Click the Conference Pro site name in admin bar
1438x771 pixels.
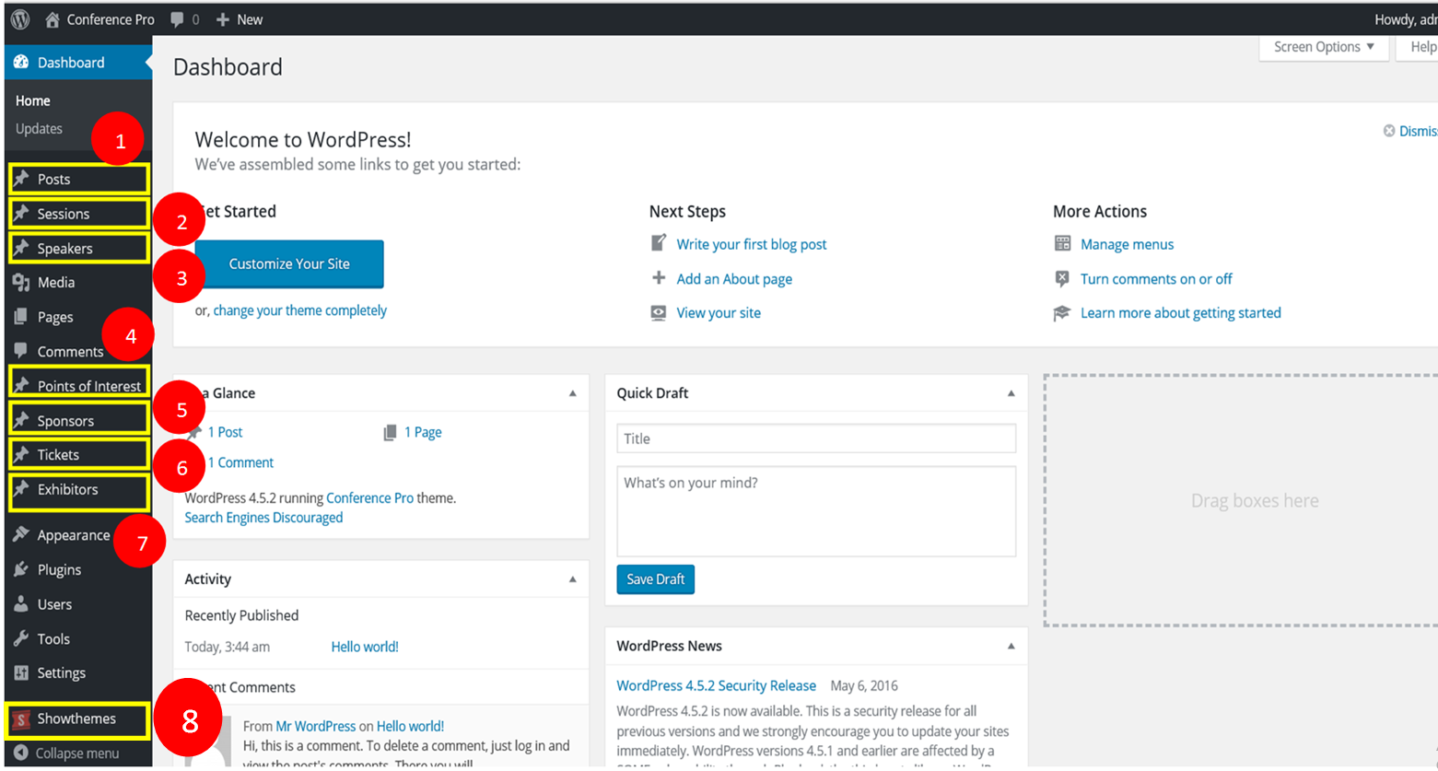tap(111, 19)
